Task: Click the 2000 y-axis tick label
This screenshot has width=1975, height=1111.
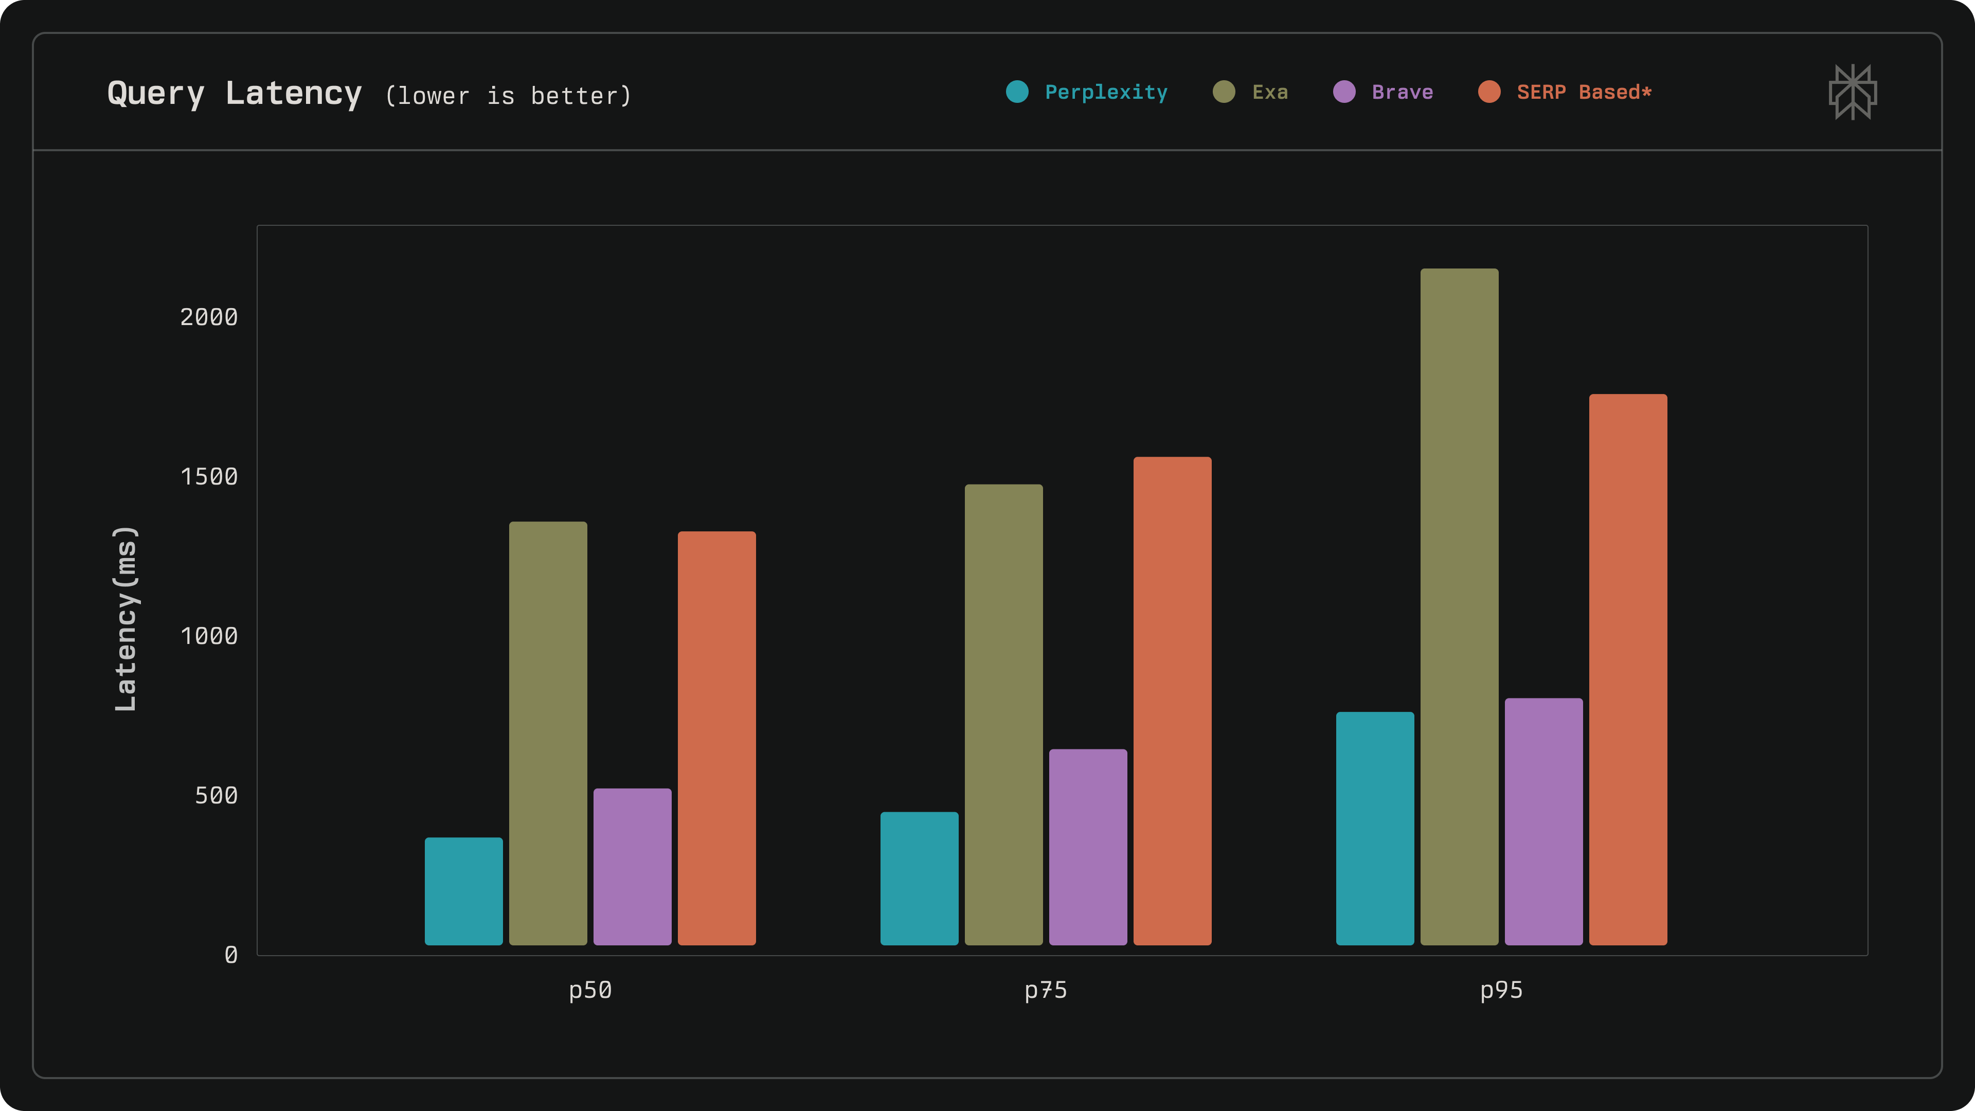Action: coord(208,317)
